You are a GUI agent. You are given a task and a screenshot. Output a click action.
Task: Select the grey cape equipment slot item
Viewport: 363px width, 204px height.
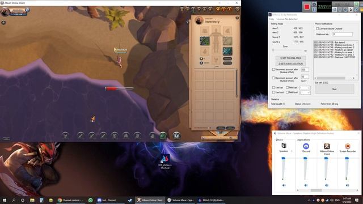click(x=227, y=41)
